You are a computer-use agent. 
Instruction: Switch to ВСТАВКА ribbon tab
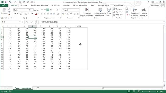point(24,5)
